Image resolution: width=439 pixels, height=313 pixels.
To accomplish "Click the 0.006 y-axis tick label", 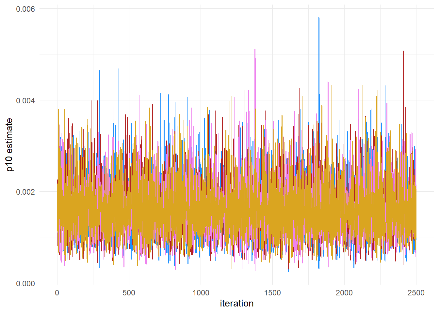I will 25,9.
